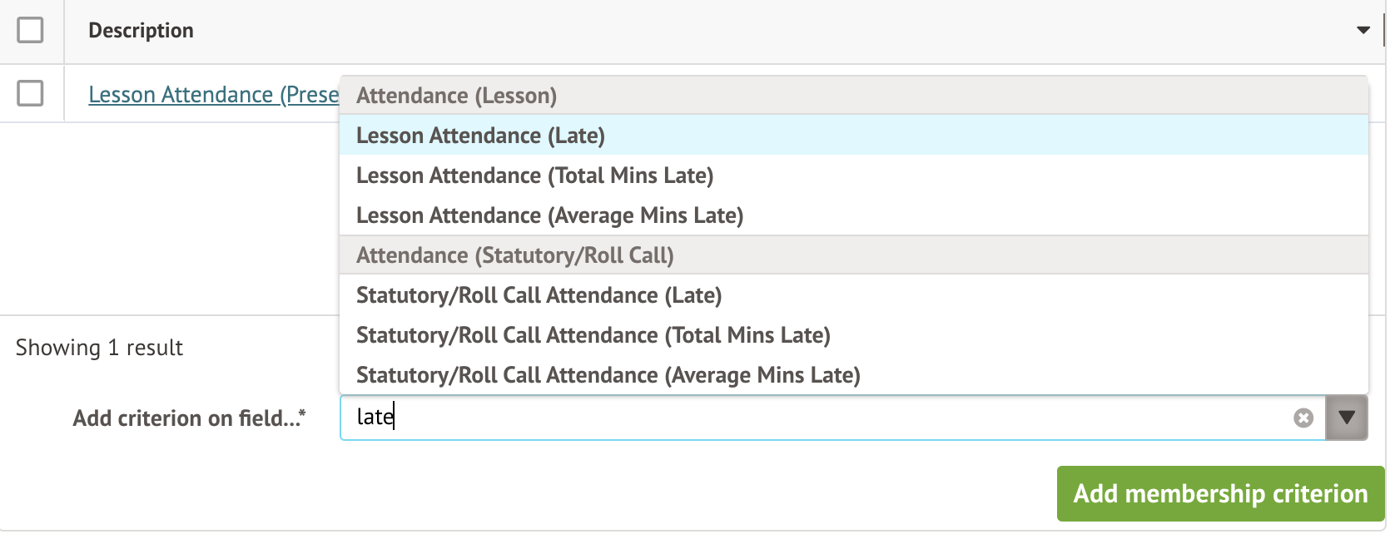
Task: Click the Description column header
Action: click(x=141, y=31)
